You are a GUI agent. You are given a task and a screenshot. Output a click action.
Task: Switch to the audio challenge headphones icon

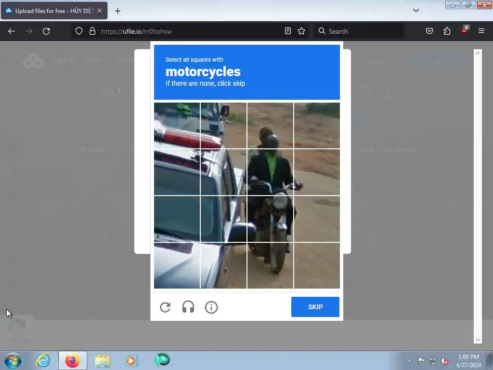coord(188,307)
